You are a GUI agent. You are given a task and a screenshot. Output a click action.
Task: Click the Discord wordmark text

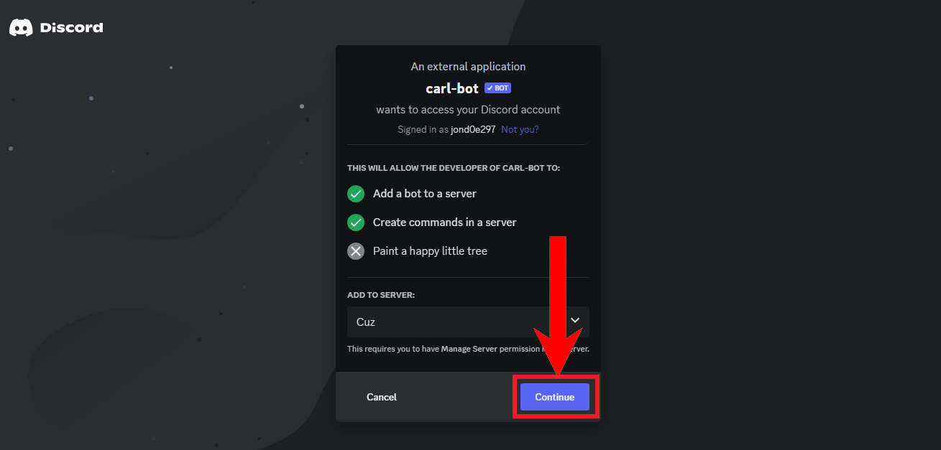71,28
